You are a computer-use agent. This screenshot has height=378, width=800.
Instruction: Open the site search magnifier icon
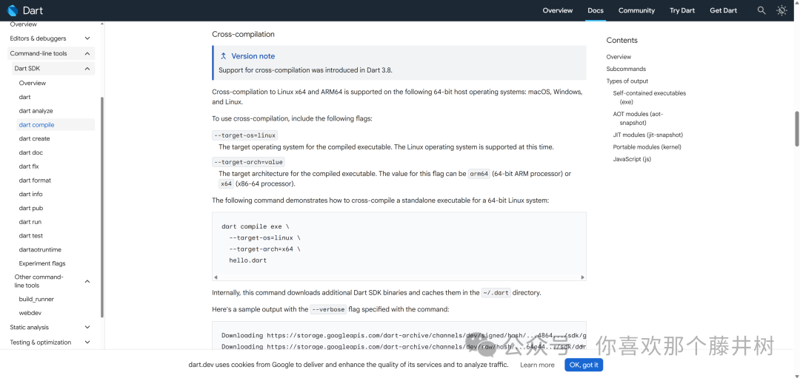pos(761,10)
